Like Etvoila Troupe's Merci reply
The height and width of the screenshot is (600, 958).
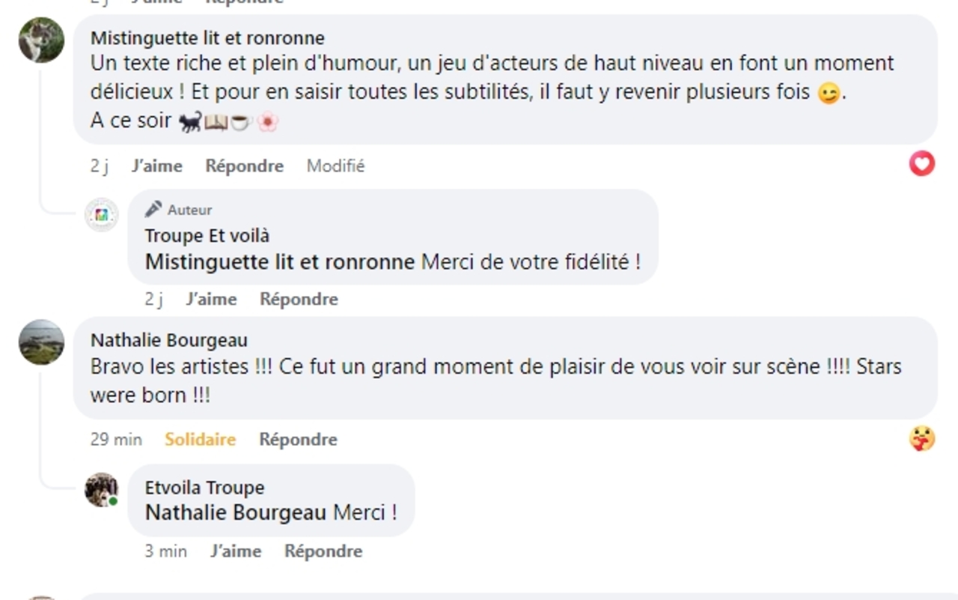click(x=236, y=551)
